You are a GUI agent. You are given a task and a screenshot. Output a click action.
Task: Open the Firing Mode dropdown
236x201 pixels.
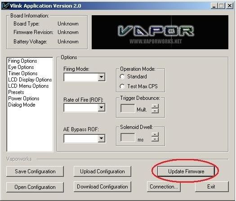pyautogui.click(x=101, y=77)
